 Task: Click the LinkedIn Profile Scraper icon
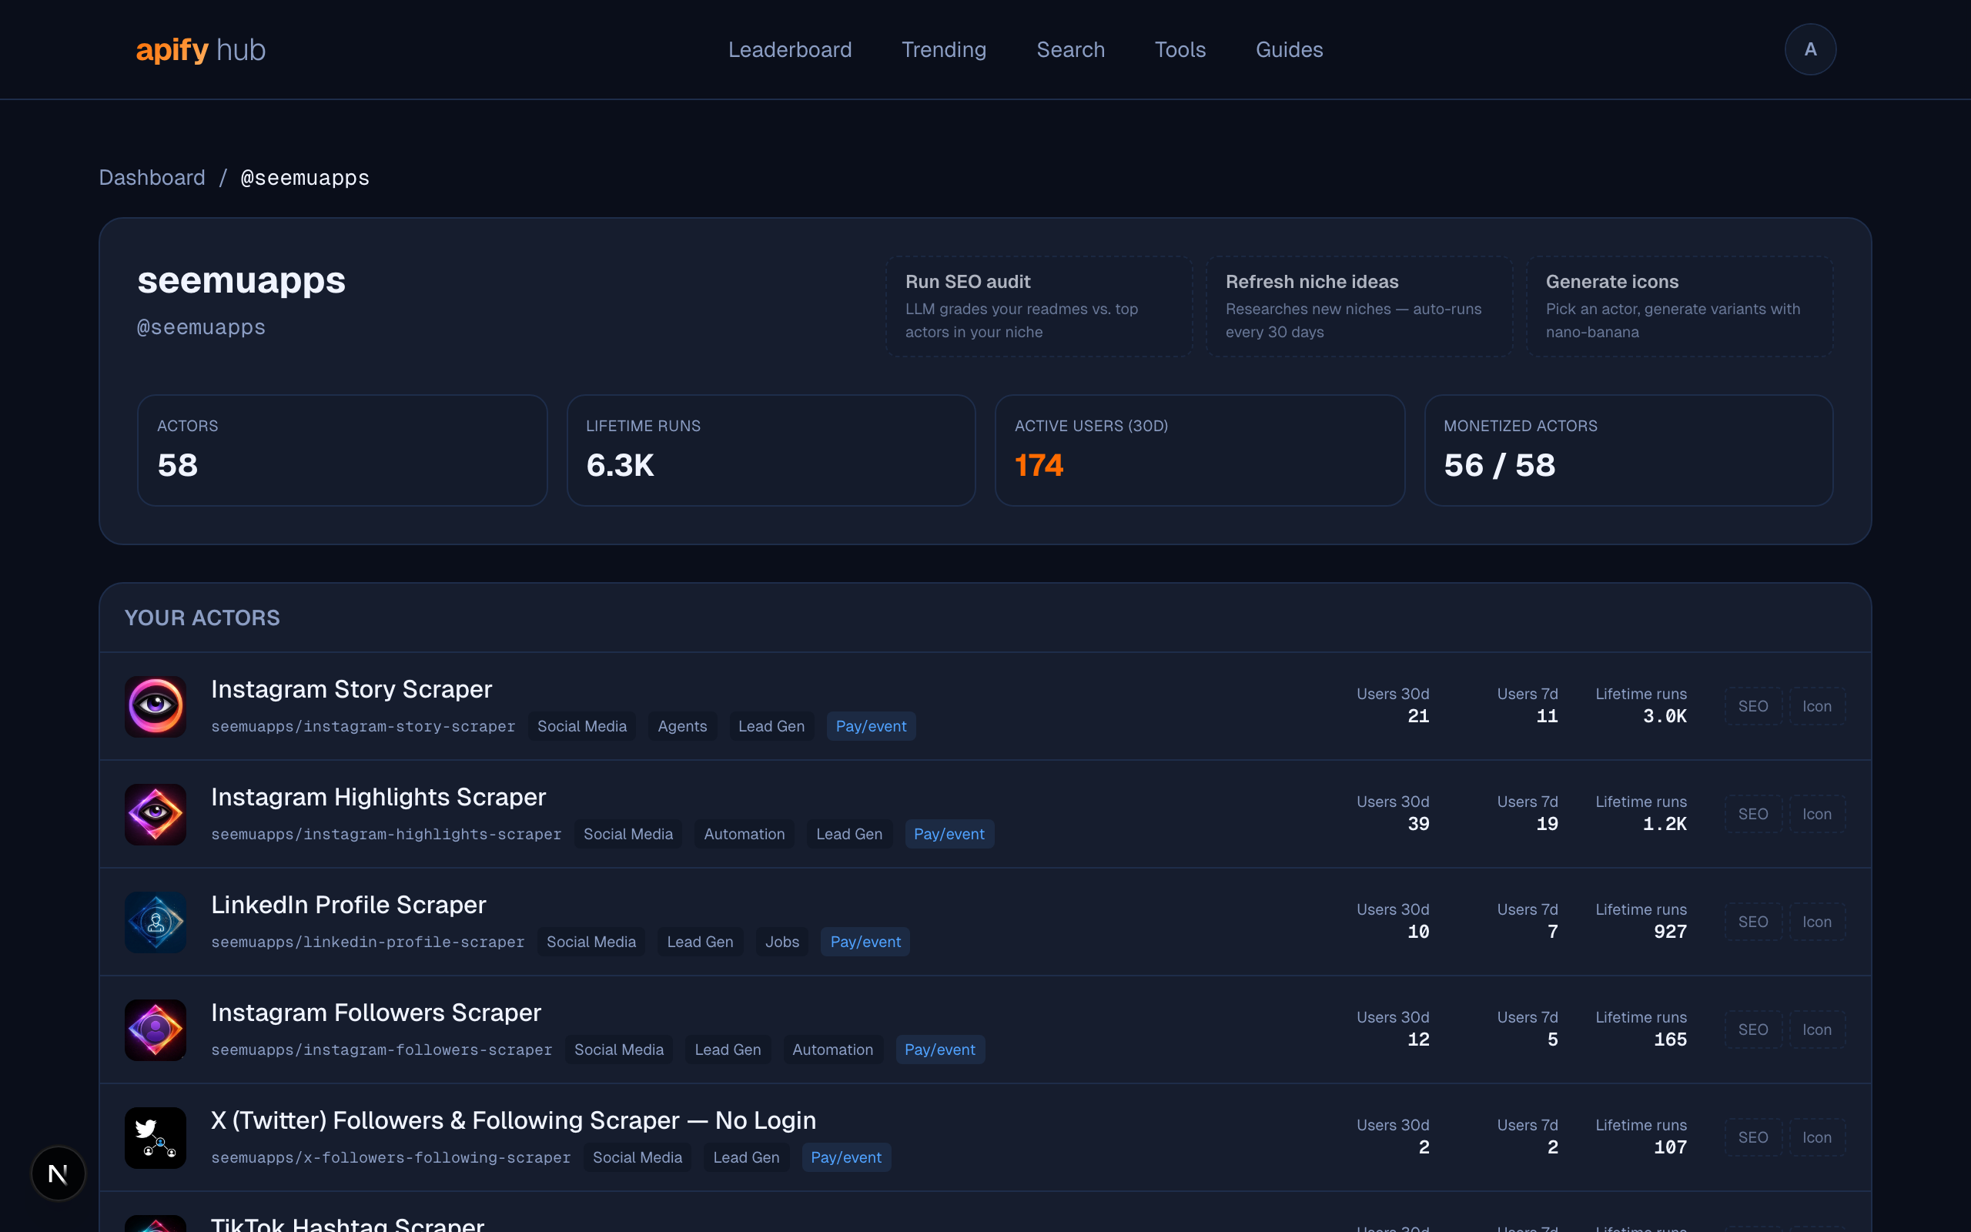[x=156, y=922]
